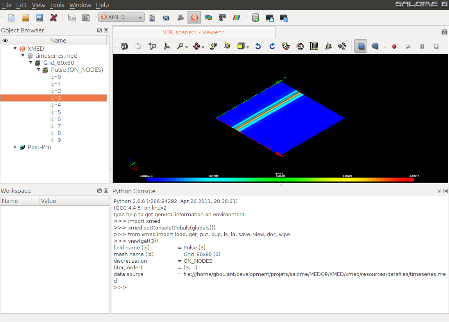The width and height of the screenshot is (449, 322).
Task: Save the study with floppy disk icon
Action: pyautogui.click(x=39, y=18)
